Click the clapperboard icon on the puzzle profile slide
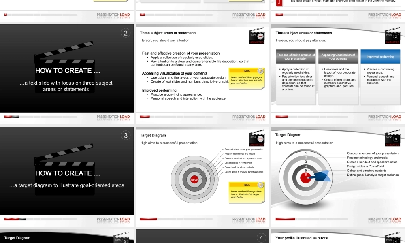The height and width of the screenshot is (243, 405). (x=393, y=237)
